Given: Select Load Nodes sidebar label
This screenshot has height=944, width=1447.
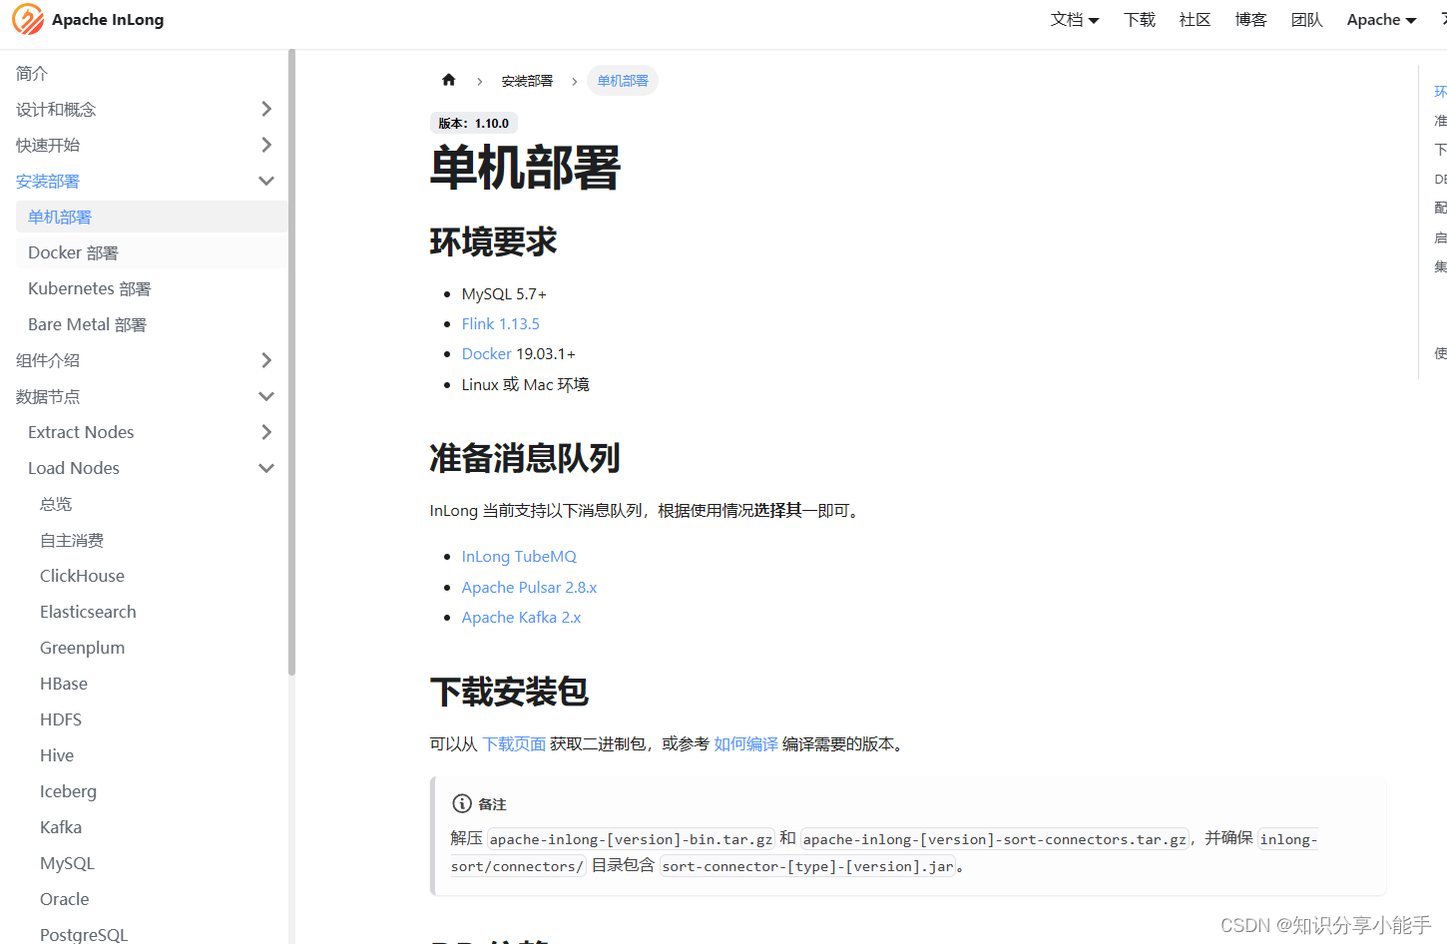Looking at the screenshot, I should tap(74, 468).
